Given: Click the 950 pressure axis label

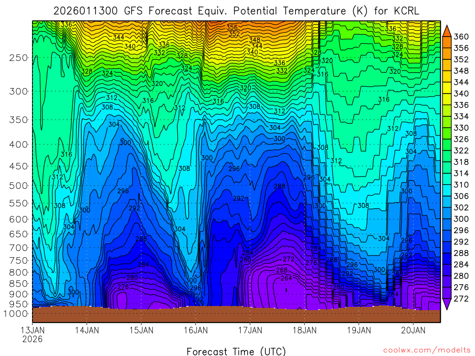Looking at the screenshot, I should [x=19, y=304].
